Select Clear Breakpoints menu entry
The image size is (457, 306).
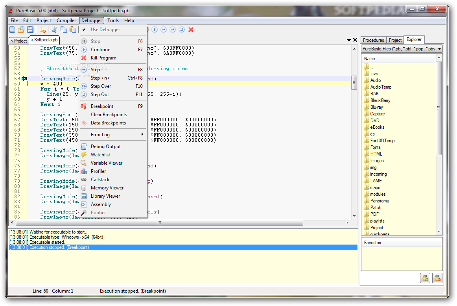[x=113, y=115]
